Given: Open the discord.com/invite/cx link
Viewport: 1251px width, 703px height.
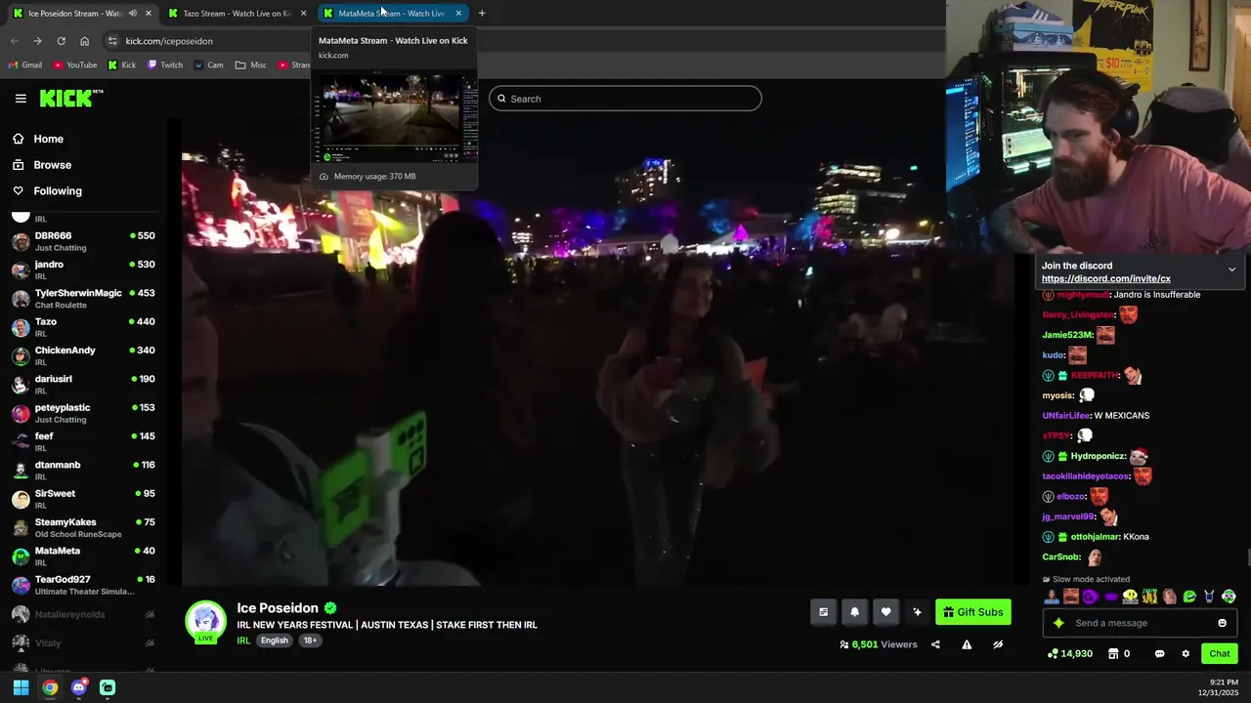Looking at the screenshot, I should [1106, 279].
